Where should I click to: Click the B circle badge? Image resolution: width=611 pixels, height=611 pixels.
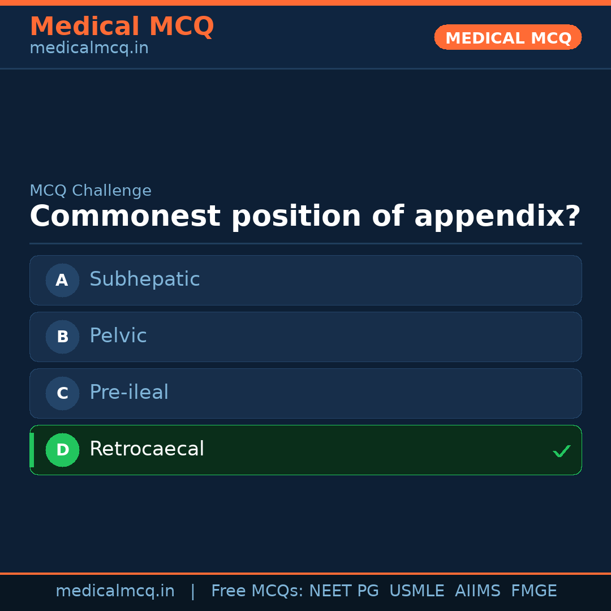pos(62,337)
